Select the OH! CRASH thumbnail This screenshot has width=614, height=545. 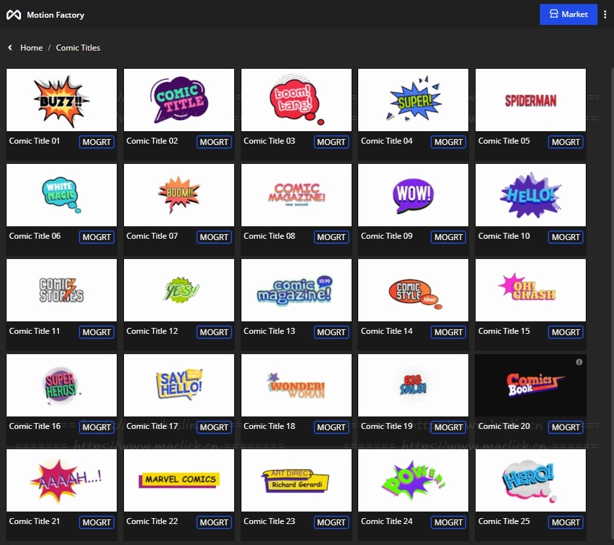point(530,290)
